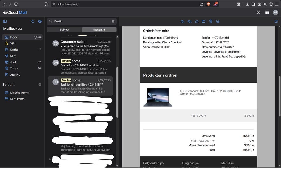The height and width of the screenshot is (169, 281).
Task: Click the iCloud create plus icon
Action: [x=258, y=12]
